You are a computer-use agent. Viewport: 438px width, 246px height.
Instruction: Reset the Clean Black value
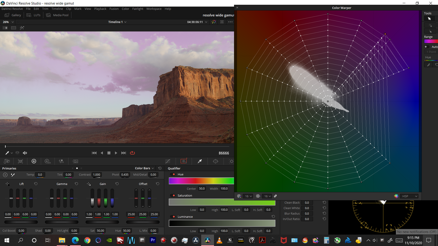point(324,203)
